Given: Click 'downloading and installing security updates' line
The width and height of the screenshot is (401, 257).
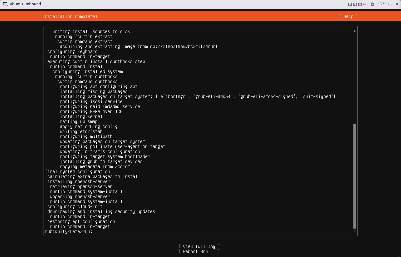Looking at the screenshot, I should click(101, 211).
